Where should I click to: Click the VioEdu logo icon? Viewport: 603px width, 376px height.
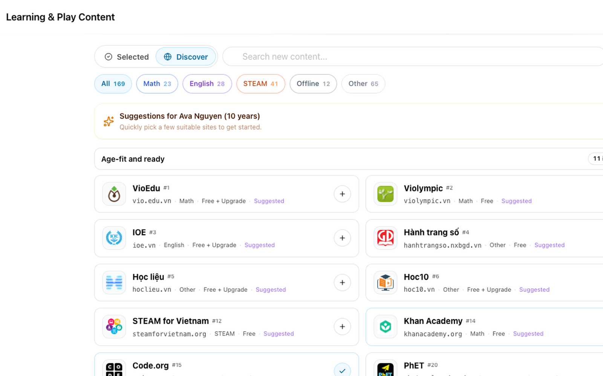pos(114,194)
